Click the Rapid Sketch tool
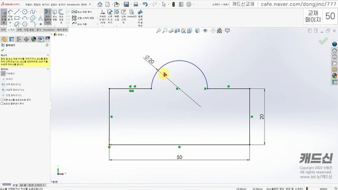Image resolution: width=338 pixels, height=190 pixels. pyautogui.click(x=124, y=16)
